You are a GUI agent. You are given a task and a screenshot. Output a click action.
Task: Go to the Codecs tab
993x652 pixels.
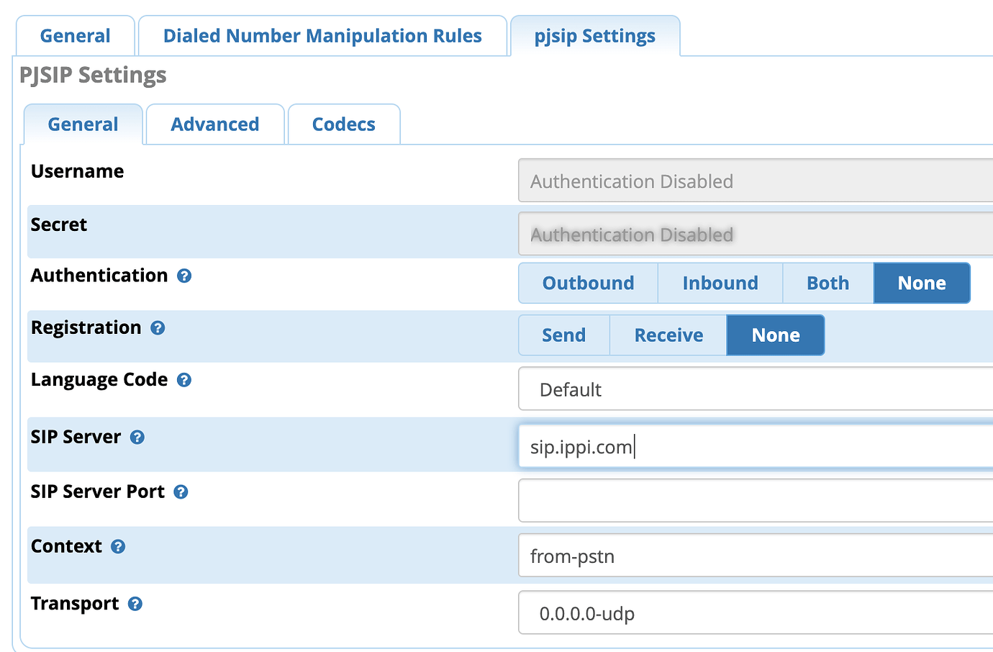pyautogui.click(x=343, y=124)
